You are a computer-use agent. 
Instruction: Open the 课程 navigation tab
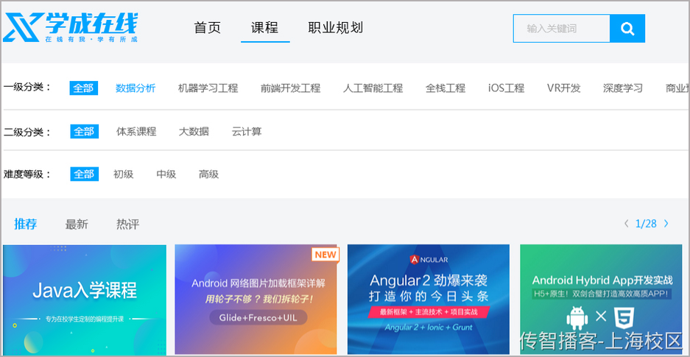point(265,28)
